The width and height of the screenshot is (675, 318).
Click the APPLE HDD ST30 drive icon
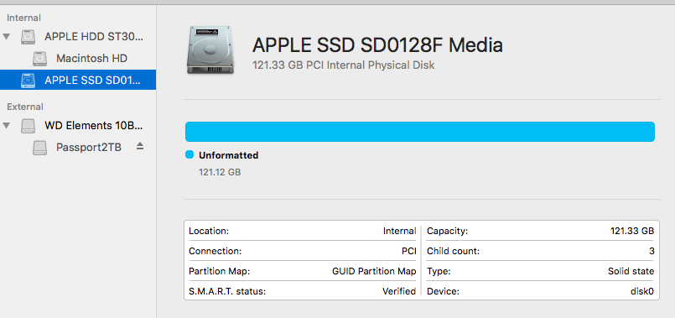point(28,37)
